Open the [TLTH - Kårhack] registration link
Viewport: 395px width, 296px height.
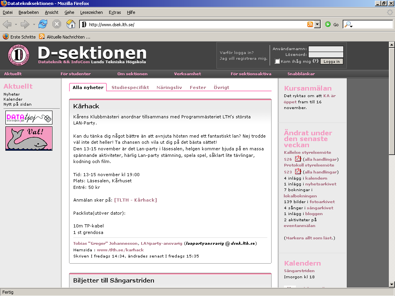click(135, 200)
